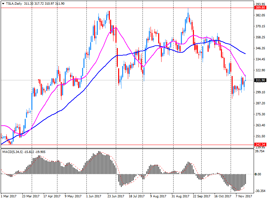The image size is (267, 200).
Task: Click the 393.95 price axis value
Action: pyautogui.click(x=261, y=4)
